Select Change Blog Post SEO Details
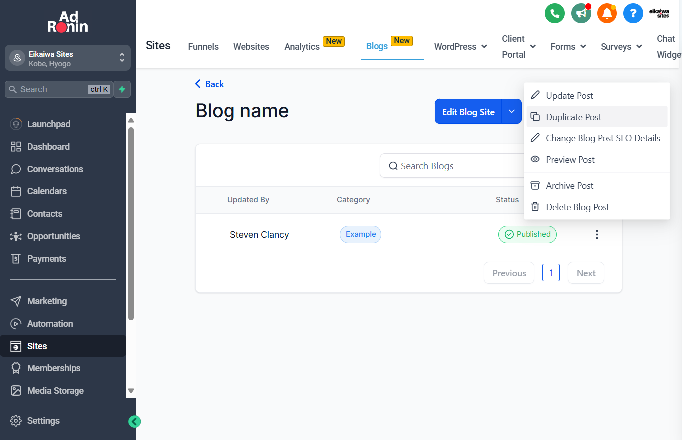The image size is (682, 440). click(597, 138)
